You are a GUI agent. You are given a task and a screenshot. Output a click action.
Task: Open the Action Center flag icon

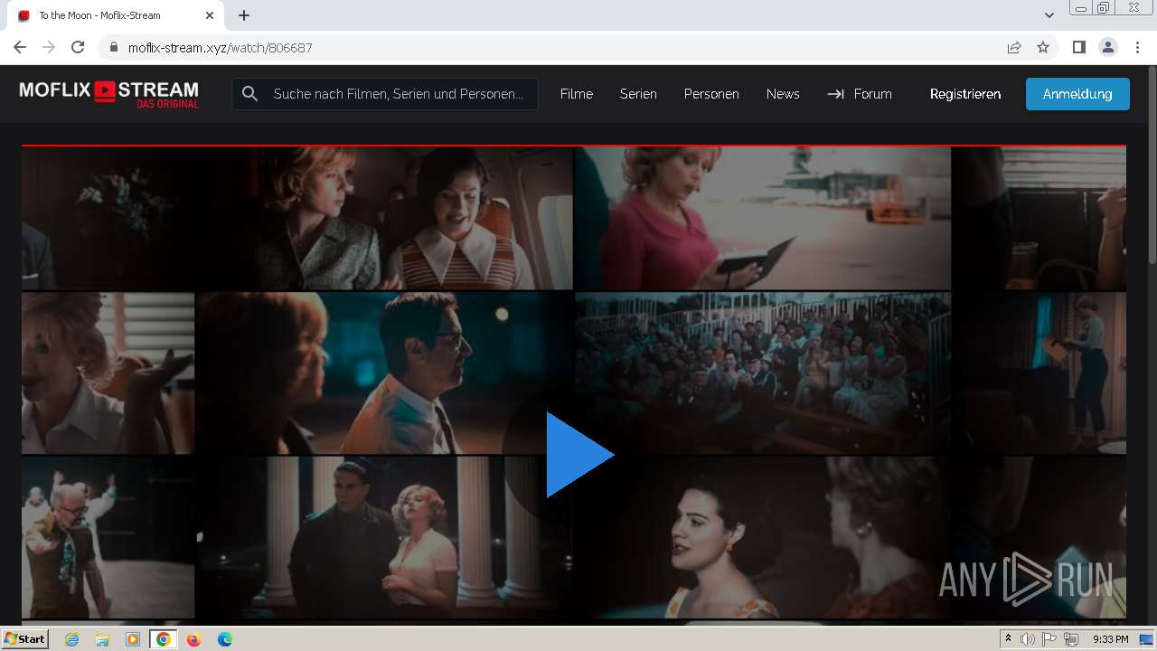(1049, 639)
